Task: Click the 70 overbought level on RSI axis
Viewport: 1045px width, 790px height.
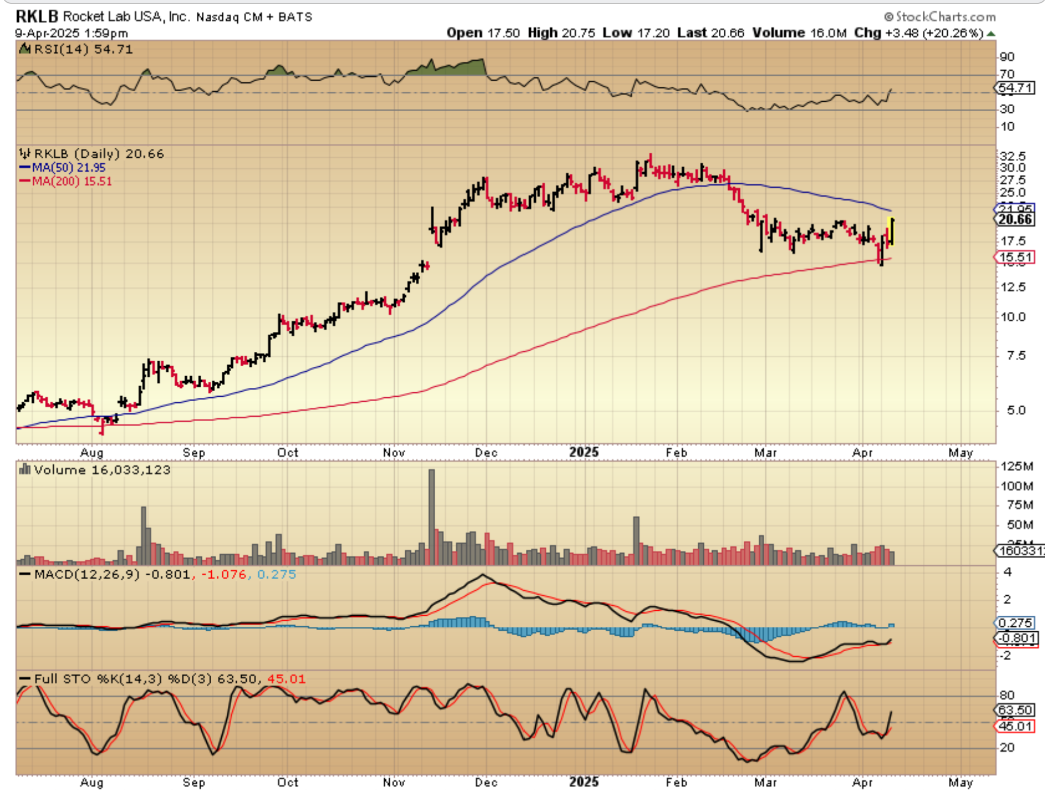Action: 1007,74
